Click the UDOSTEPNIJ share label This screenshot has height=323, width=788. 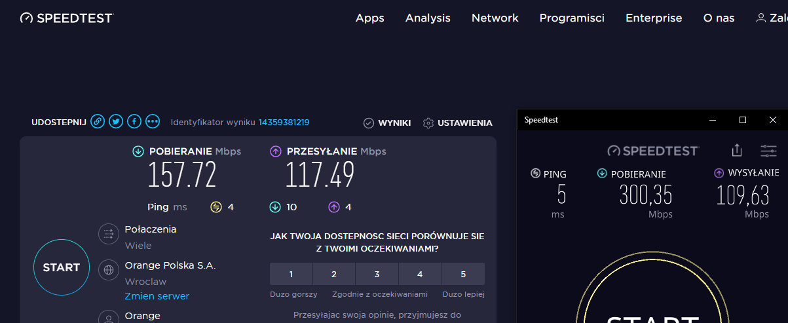[59, 123]
